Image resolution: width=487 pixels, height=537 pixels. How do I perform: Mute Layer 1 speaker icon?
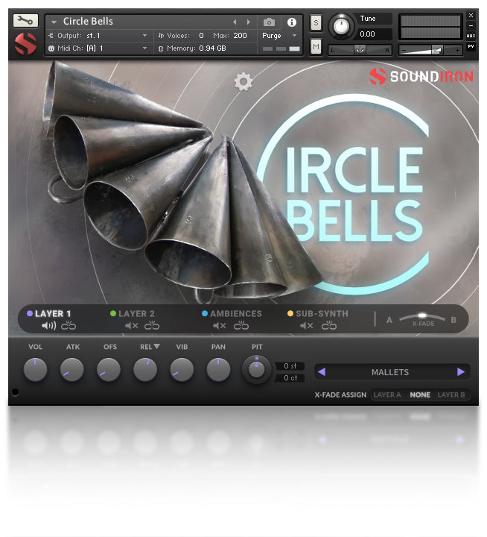48,326
